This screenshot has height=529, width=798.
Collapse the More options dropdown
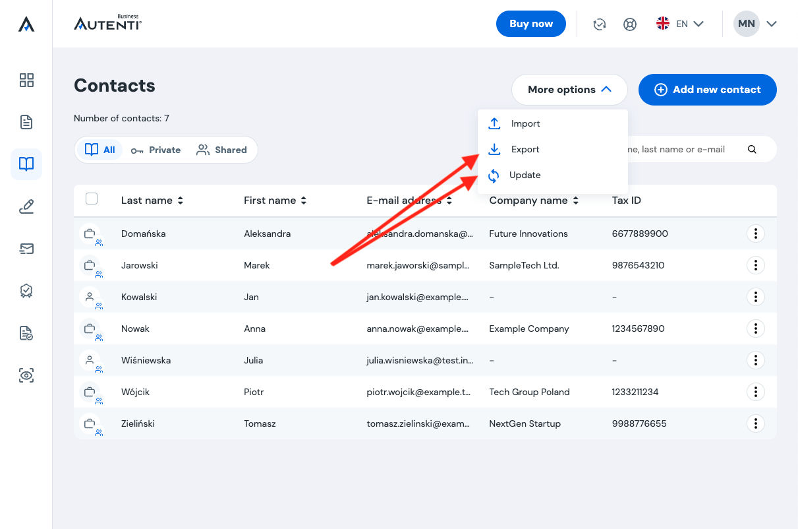tap(569, 90)
